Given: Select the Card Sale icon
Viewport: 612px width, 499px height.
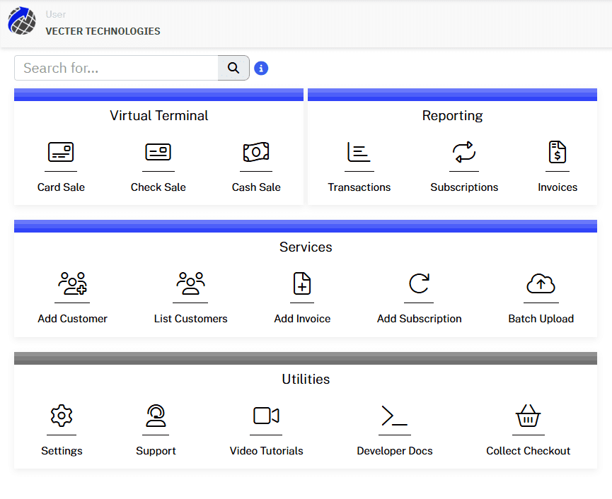Looking at the screenshot, I should click(x=61, y=153).
